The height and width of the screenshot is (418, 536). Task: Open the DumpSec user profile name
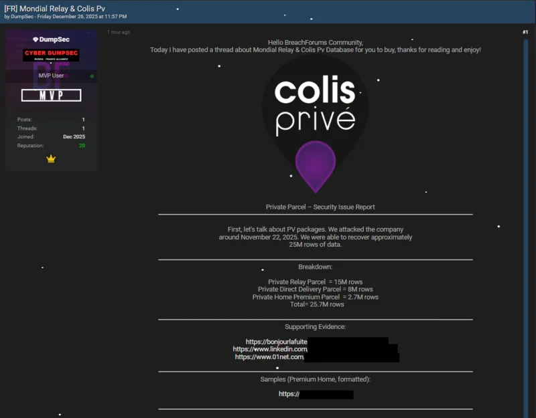(54, 39)
